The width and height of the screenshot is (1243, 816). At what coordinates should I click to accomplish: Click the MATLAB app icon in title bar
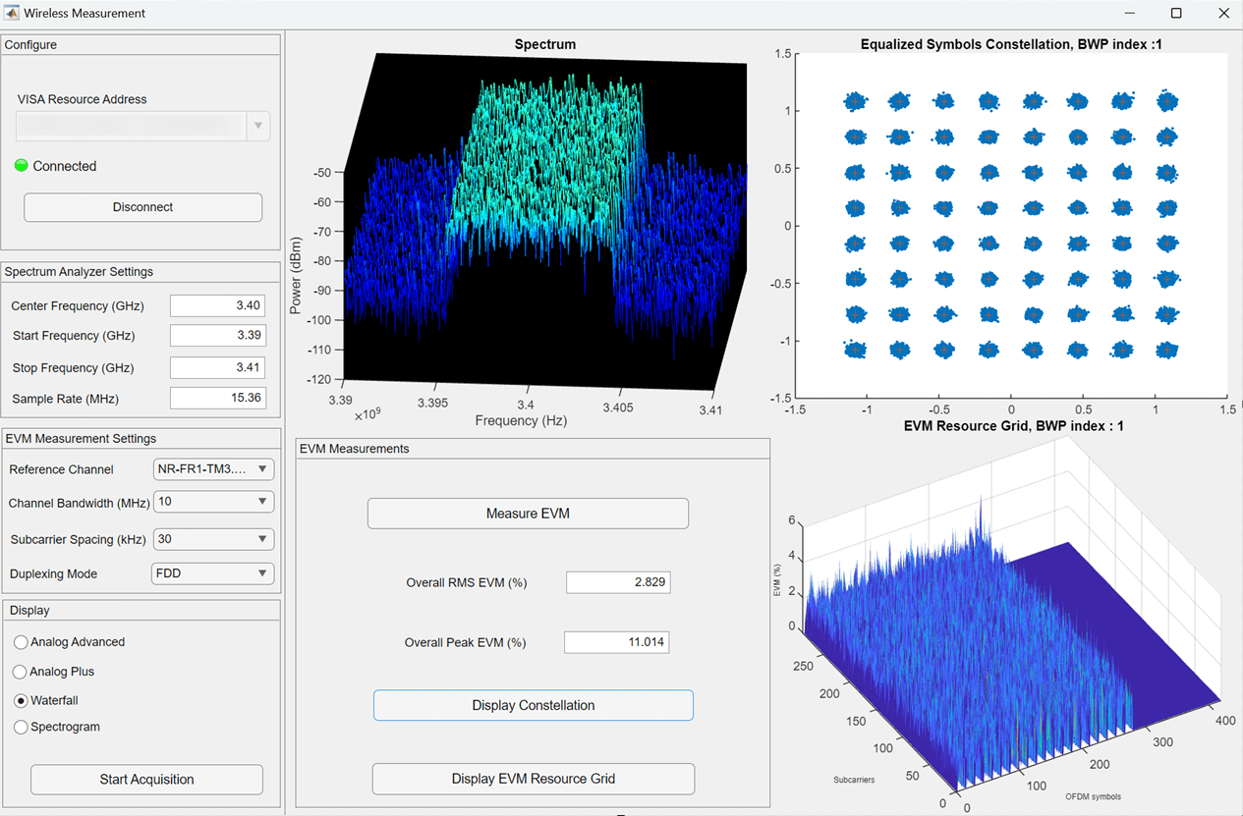coord(12,13)
